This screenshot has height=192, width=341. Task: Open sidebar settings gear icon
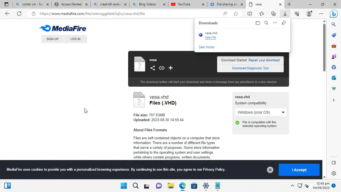point(334,173)
